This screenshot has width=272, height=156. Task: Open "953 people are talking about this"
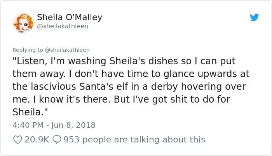point(134,139)
